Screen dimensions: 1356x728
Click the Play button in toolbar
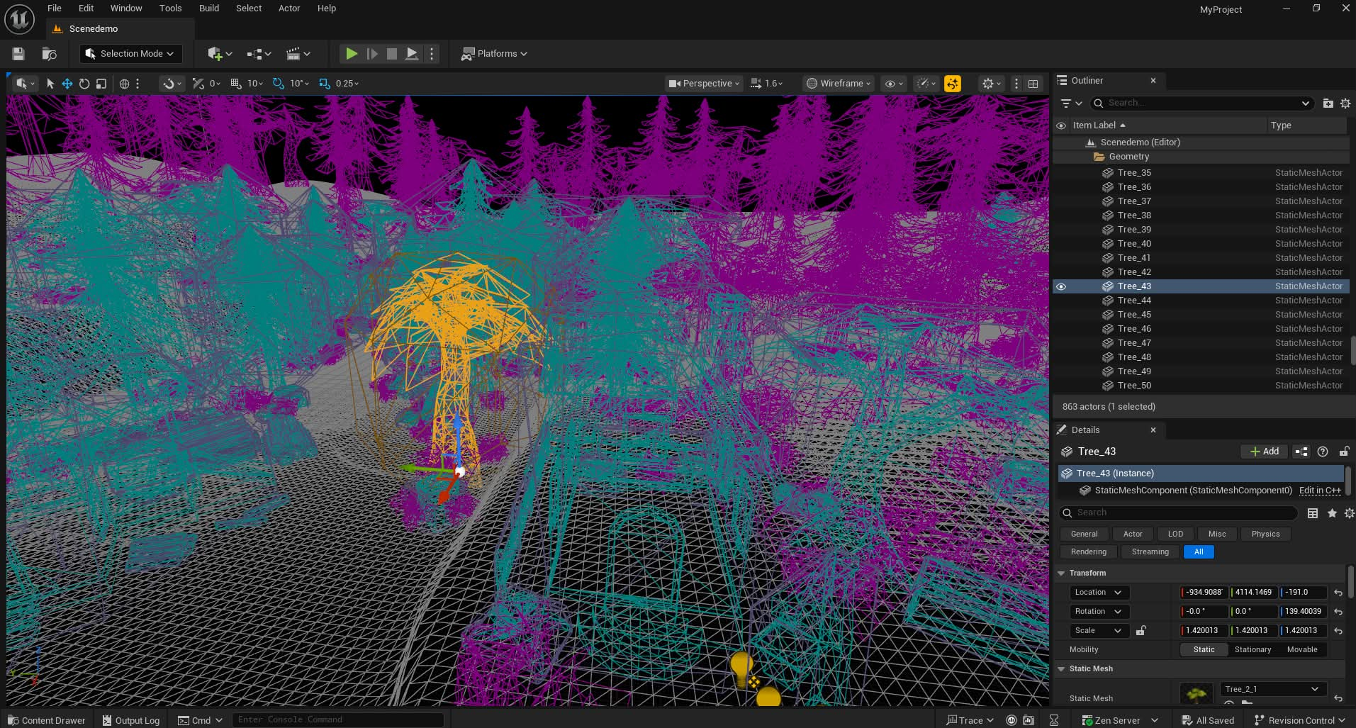point(351,54)
